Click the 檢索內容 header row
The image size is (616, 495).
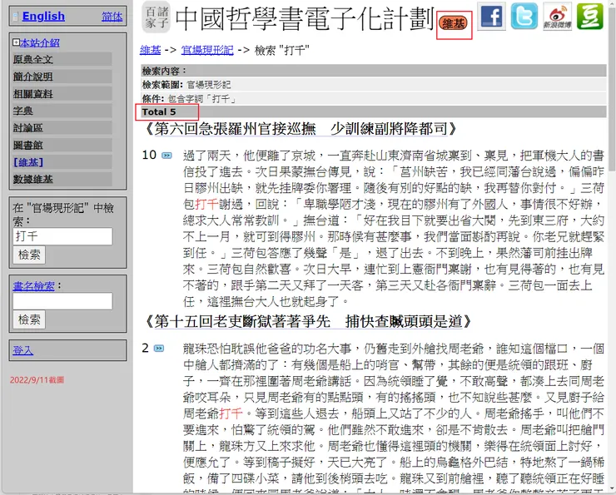click(374, 71)
